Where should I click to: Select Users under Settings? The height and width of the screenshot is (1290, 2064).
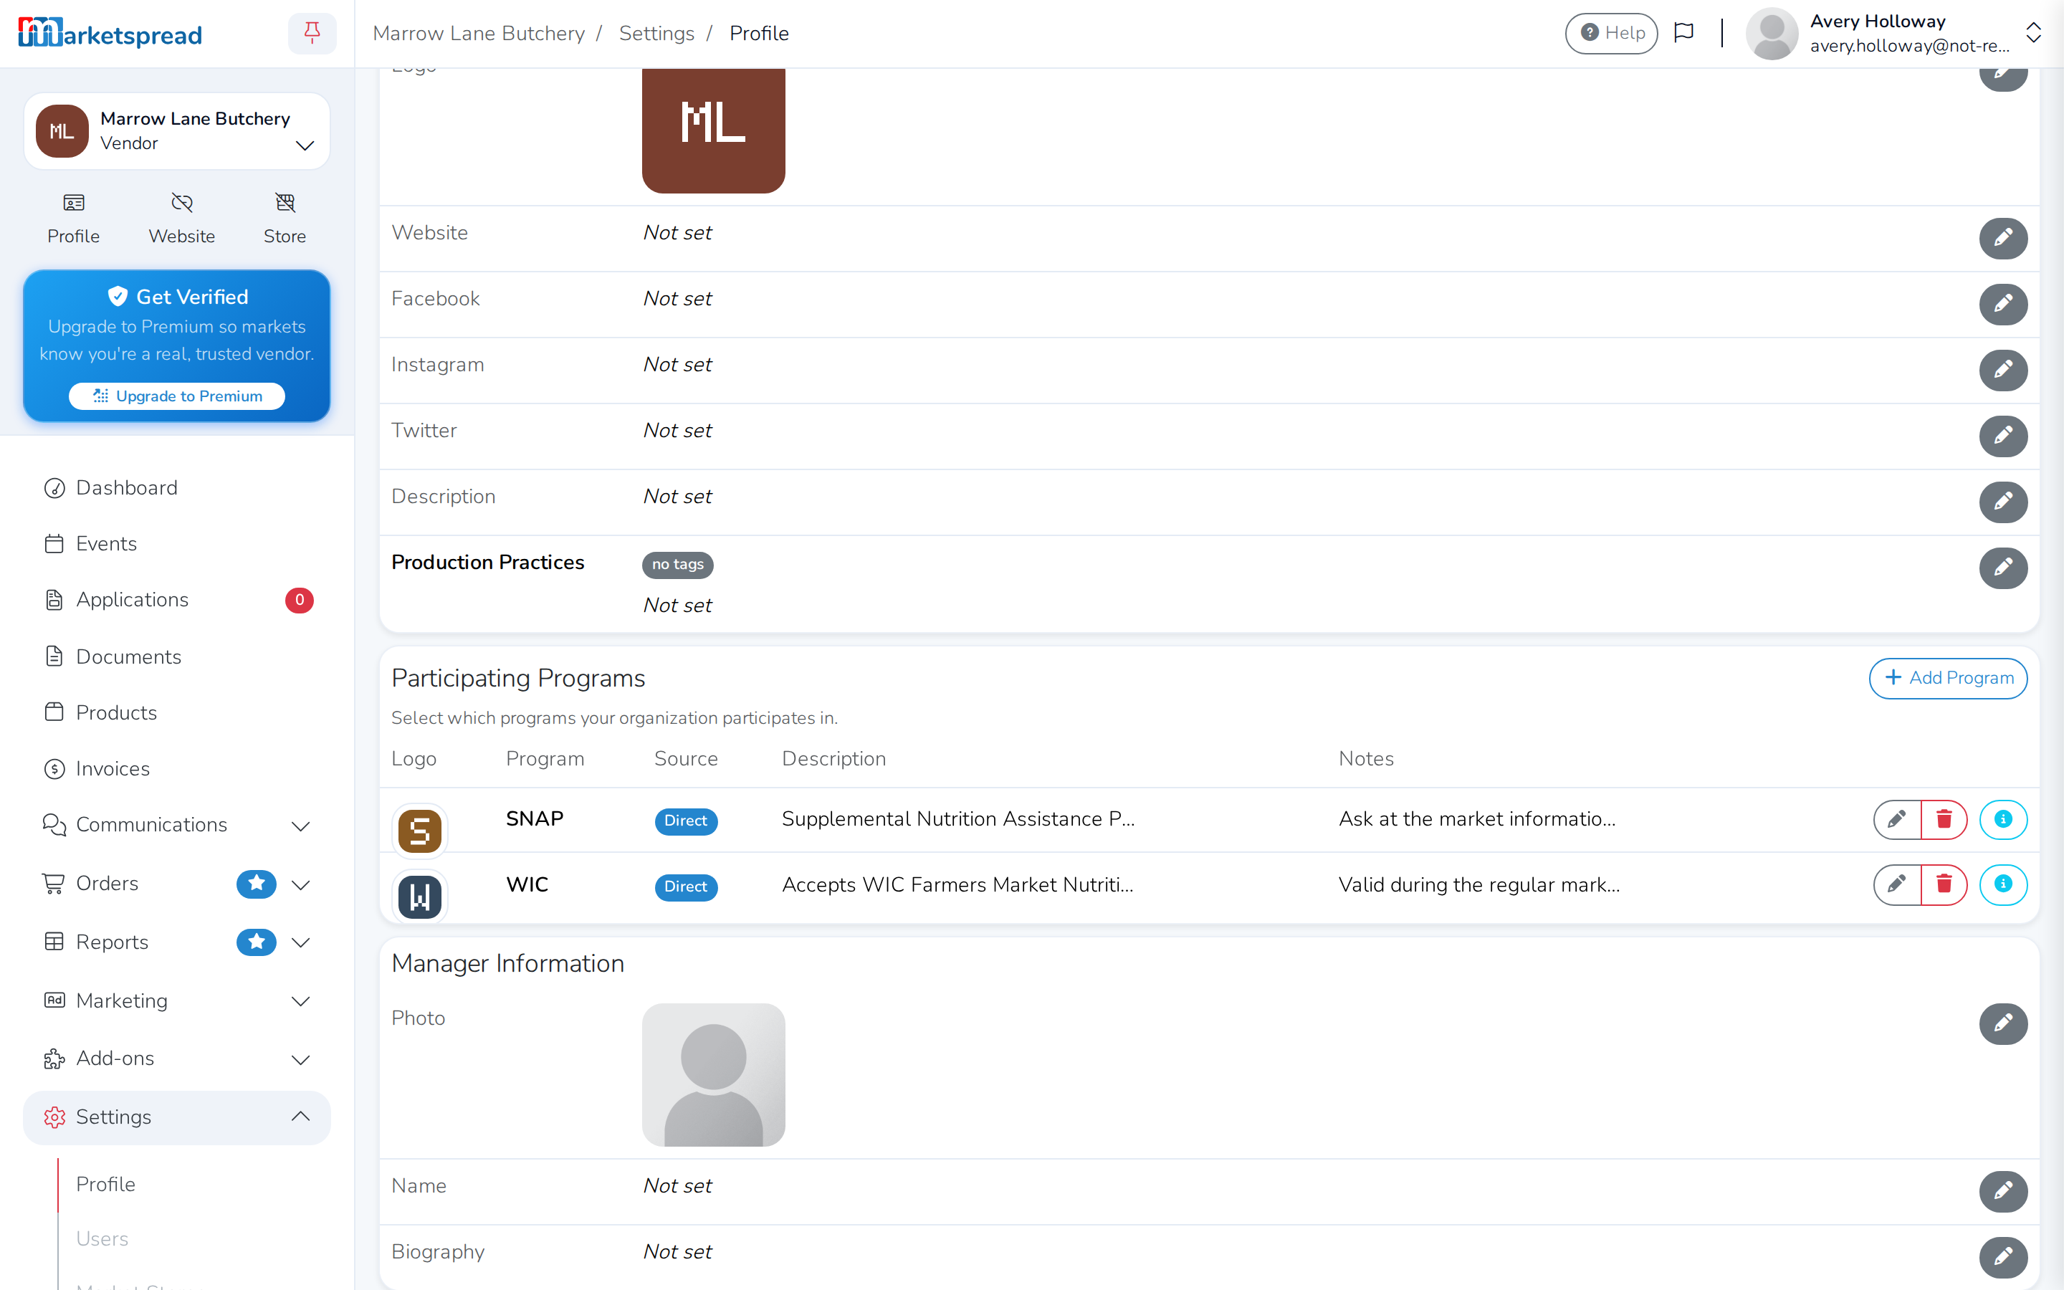102,1239
